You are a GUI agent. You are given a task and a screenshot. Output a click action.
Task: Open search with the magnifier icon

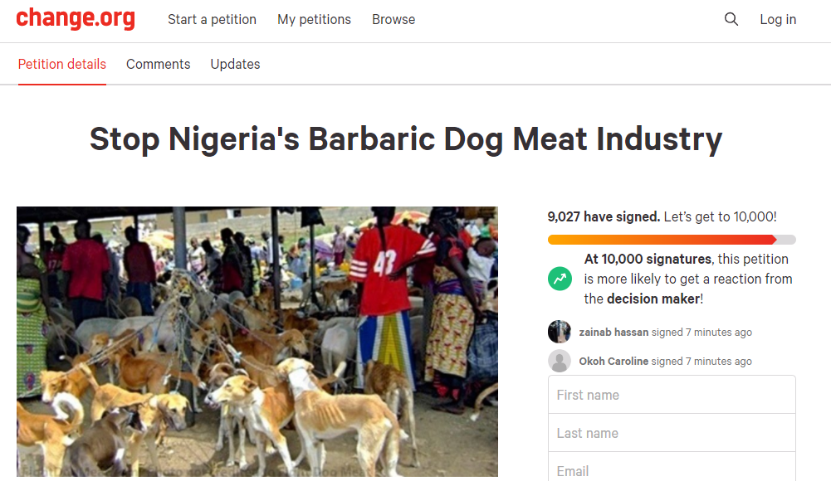[731, 19]
